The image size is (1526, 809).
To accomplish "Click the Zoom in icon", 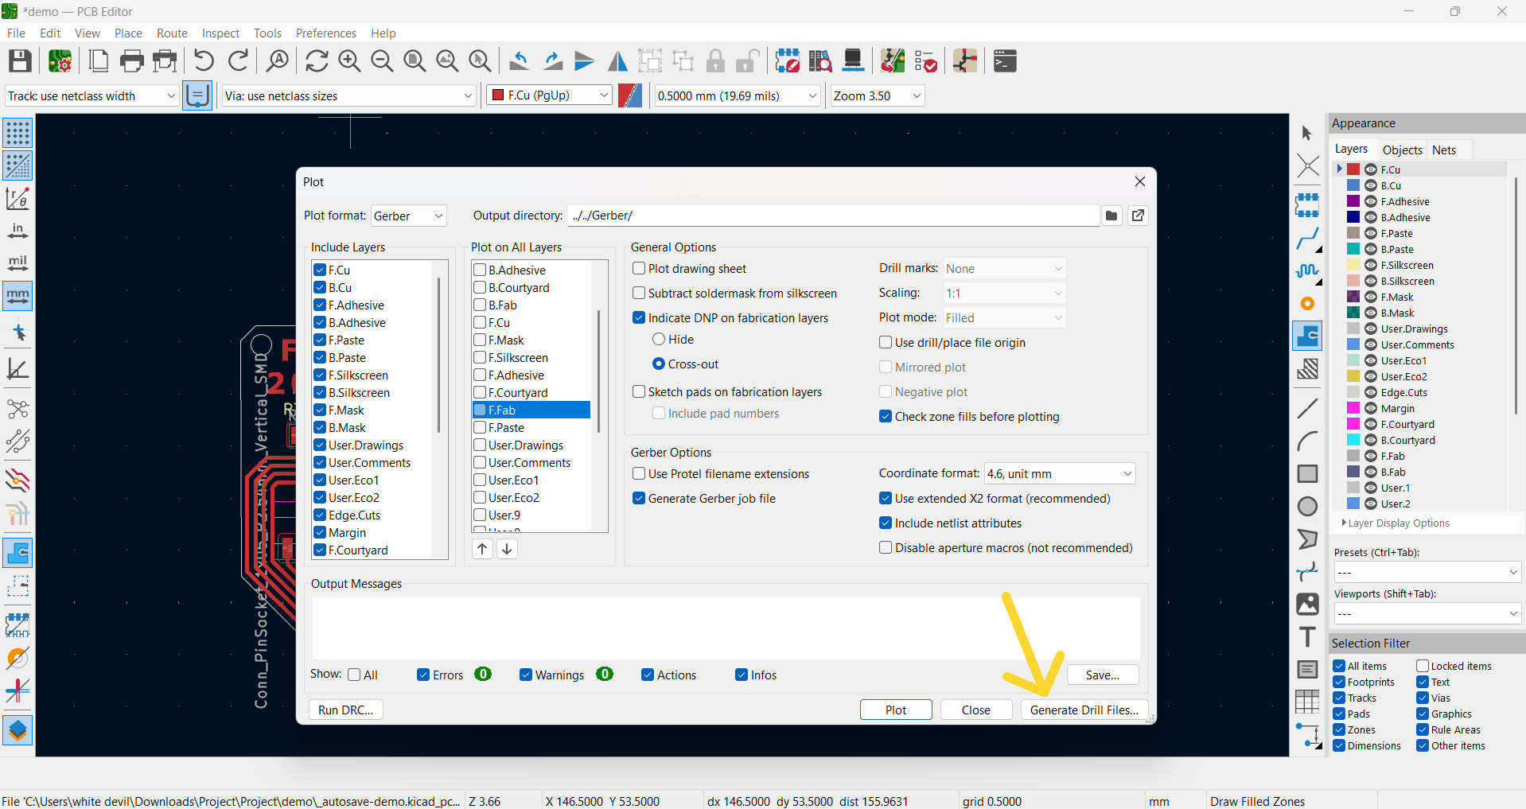I will coord(349,61).
